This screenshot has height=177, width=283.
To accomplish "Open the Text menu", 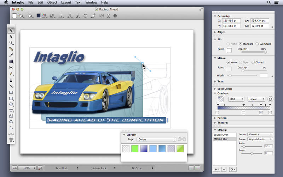I will (x=78, y=2).
